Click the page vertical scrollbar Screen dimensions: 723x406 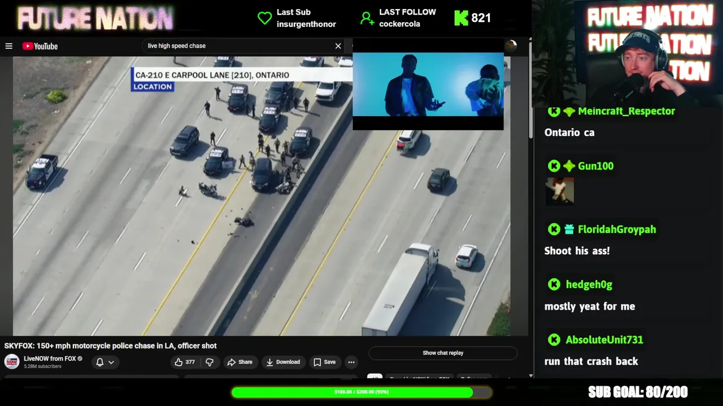530,90
